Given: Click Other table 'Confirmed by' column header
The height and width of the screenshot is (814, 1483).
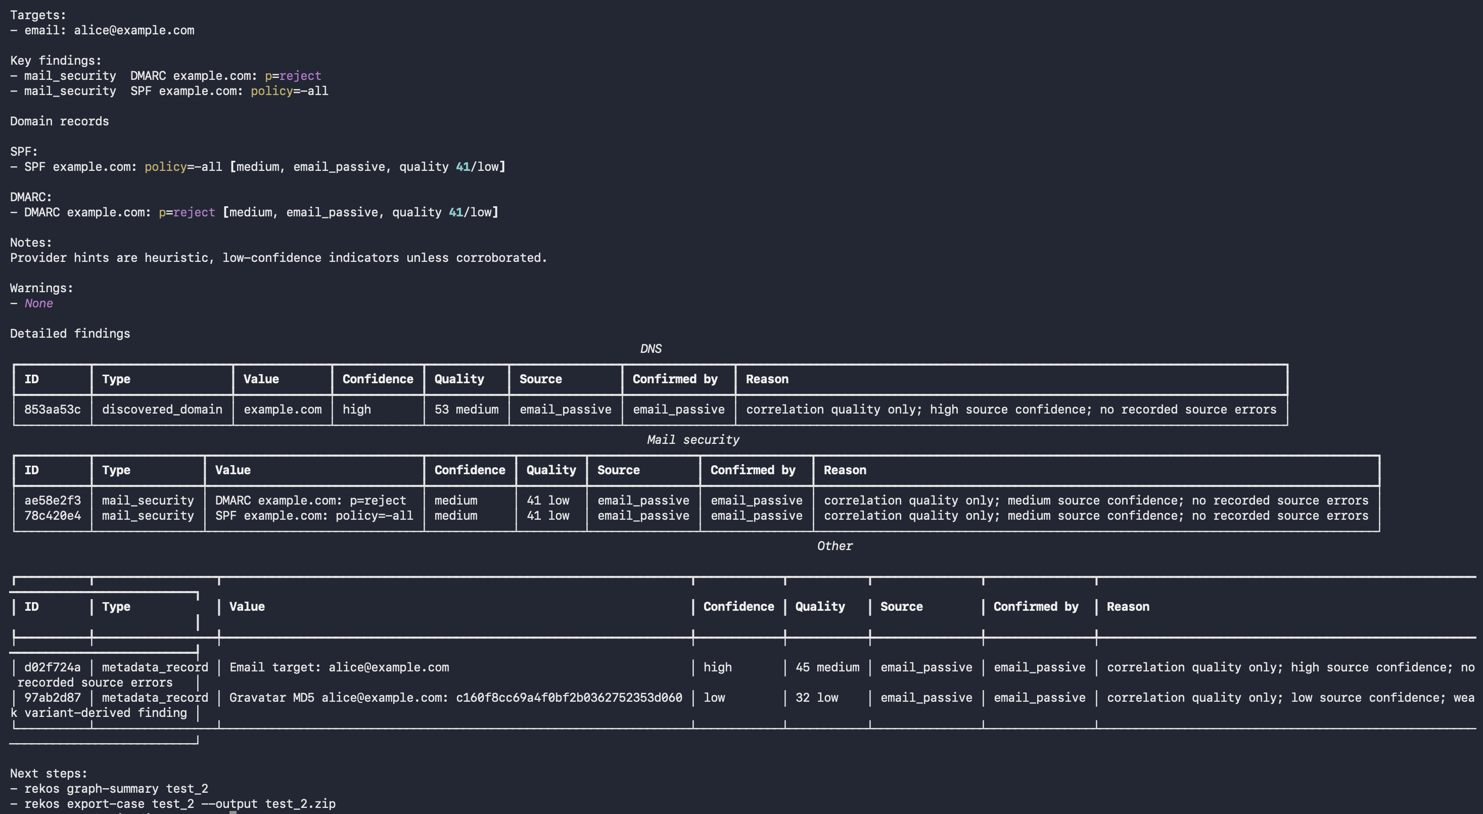Looking at the screenshot, I should (x=1036, y=607).
